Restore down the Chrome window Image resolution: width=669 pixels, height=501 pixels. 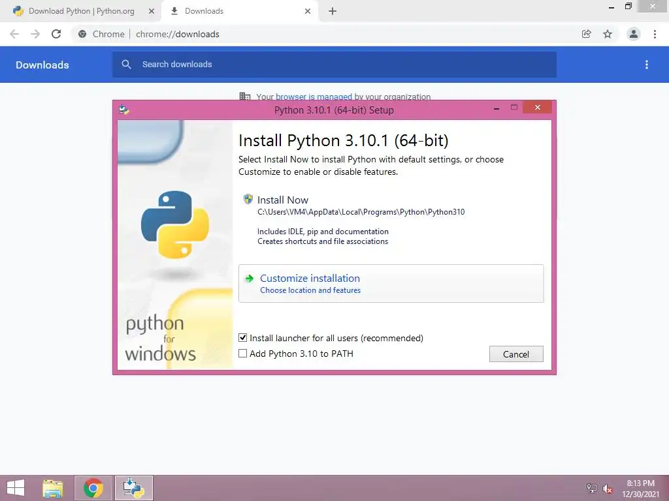[x=628, y=6]
